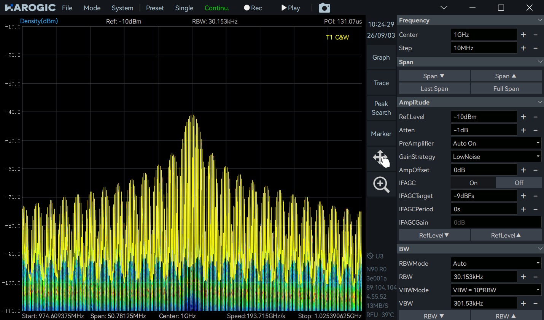Increase IFAGCPeriod with plus button
Viewport: 544px width, 320px height.
(x=523, y=209)
